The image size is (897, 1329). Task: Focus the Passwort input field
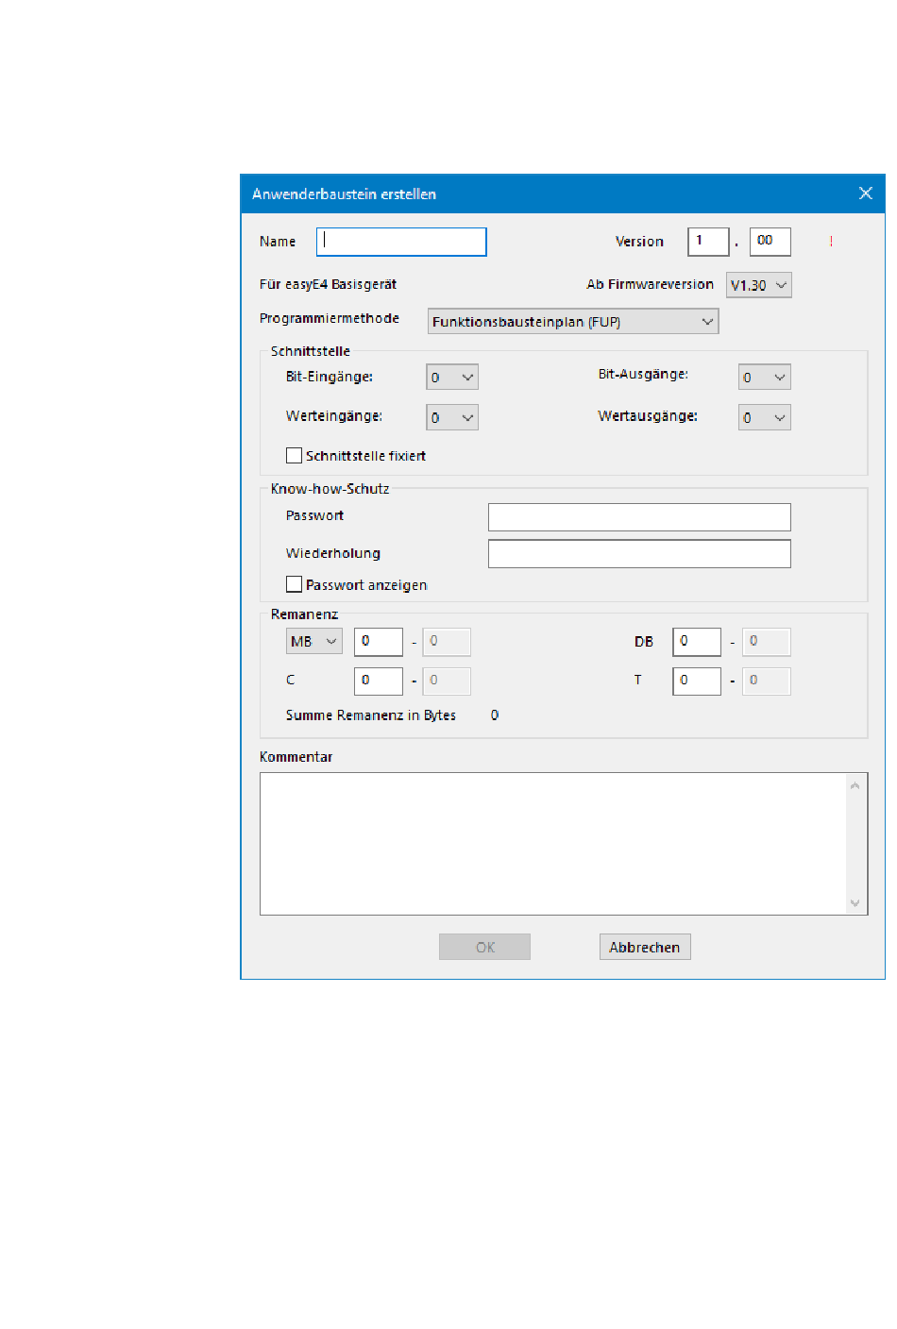[x=638, y=517]
